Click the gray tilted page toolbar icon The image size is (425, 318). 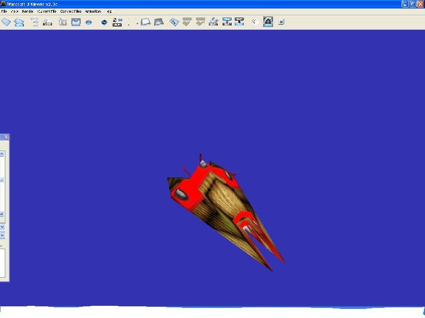(159, 22)
